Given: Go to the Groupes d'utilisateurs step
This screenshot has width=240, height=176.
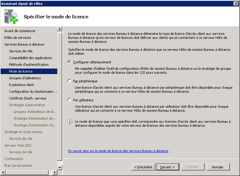Looking at the screenshot, I should (x=25, y=78).
